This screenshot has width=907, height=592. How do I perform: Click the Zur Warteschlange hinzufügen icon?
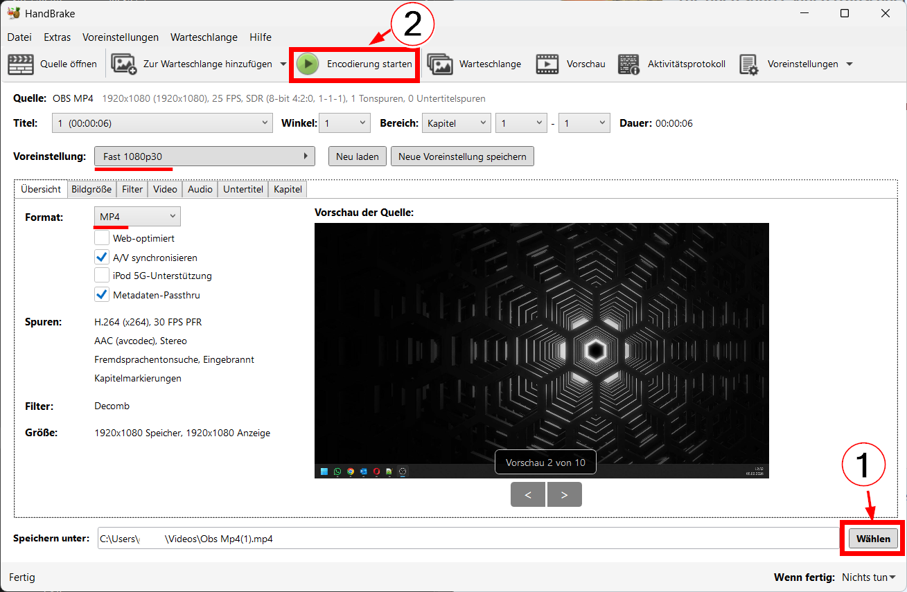tap(124, 64)
